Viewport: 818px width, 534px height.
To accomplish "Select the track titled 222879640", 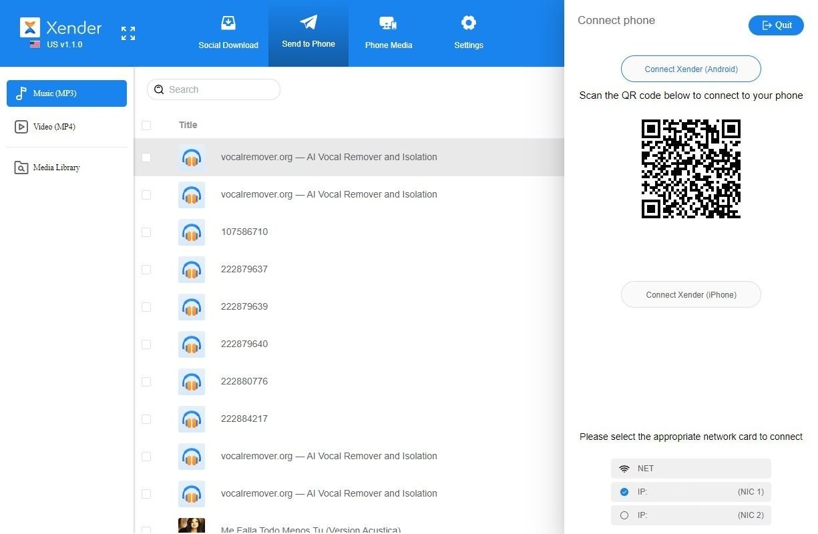I will pyautogui.click(x=244, y=344).
